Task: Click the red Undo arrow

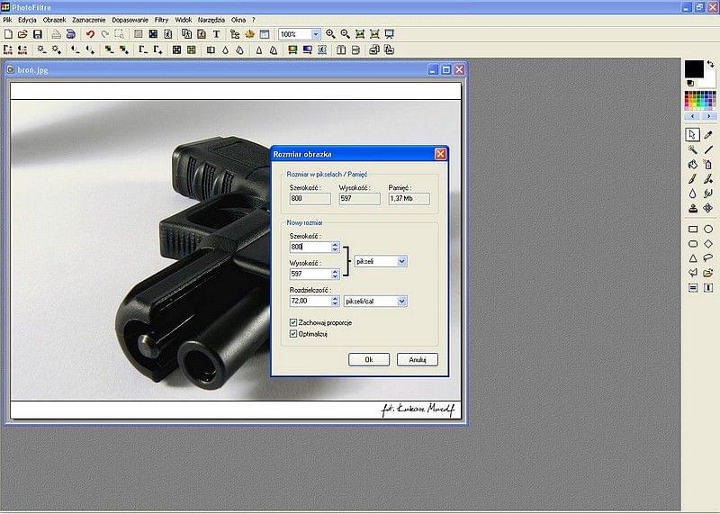Action: click(90, 34)
